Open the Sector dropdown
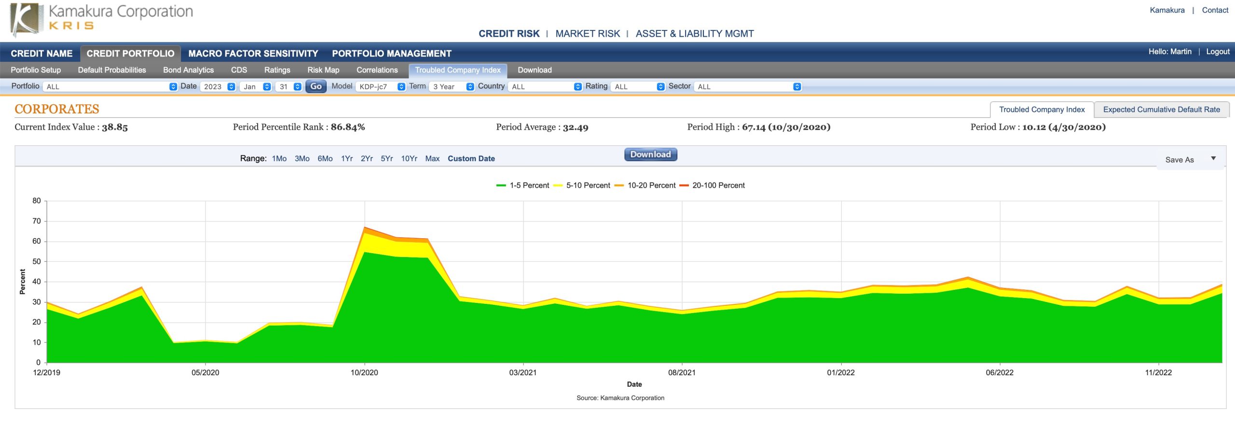Image resolution: width=1235 pixels, height=423 pixels. (x=748, y=86)
